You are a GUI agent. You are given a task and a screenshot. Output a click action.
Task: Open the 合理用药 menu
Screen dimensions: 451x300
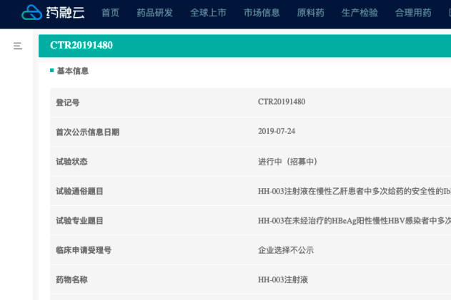point(413,13)
